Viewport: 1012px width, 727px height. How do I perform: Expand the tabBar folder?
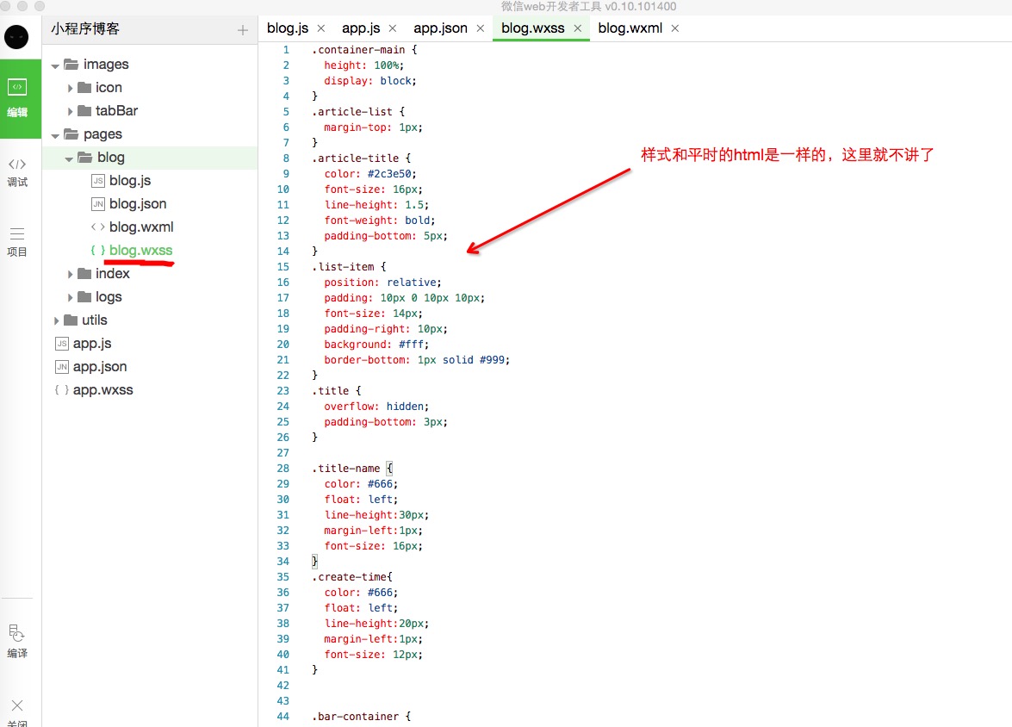coord(71,112)
